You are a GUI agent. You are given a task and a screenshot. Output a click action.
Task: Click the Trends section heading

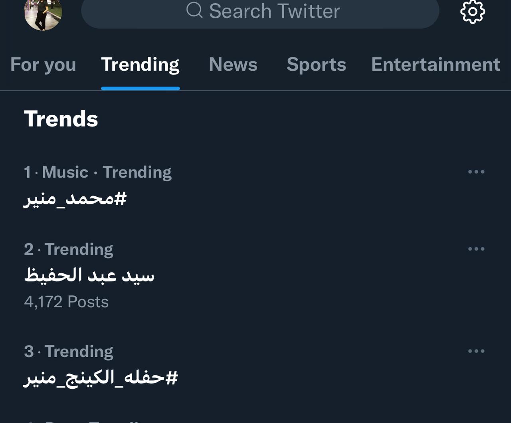click(x=61, y=119)
